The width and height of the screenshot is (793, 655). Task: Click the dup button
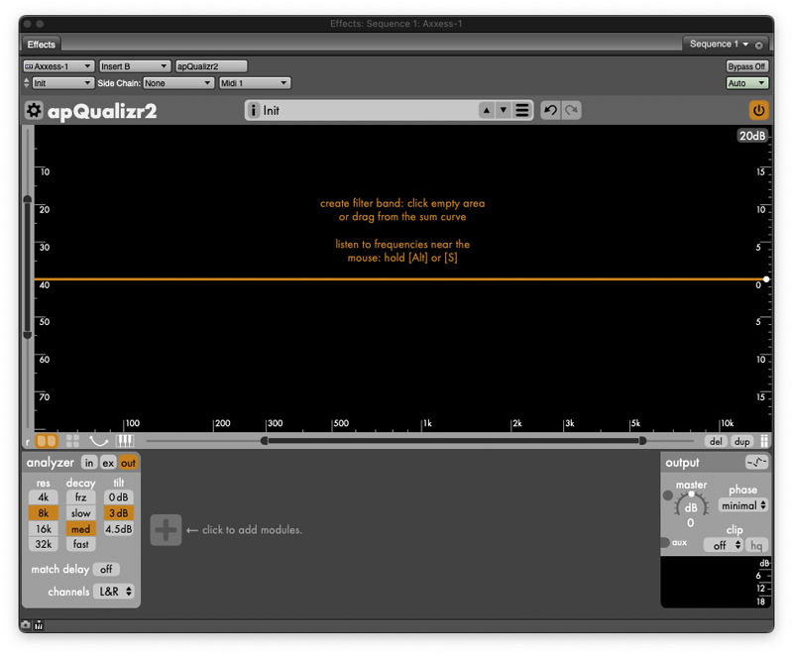pos(741,441)
